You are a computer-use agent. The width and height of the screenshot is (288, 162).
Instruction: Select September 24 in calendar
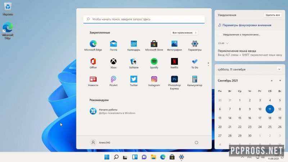pos(260,127)
